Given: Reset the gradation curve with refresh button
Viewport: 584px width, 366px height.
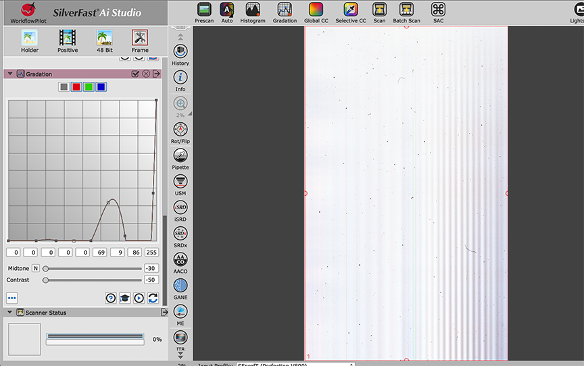Looking at the screenshot, I should [x=153, y=298].
